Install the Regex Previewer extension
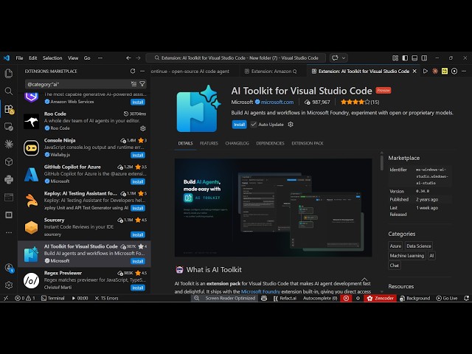The height and width of the screenshot is (354, 472). click(138, 288)
